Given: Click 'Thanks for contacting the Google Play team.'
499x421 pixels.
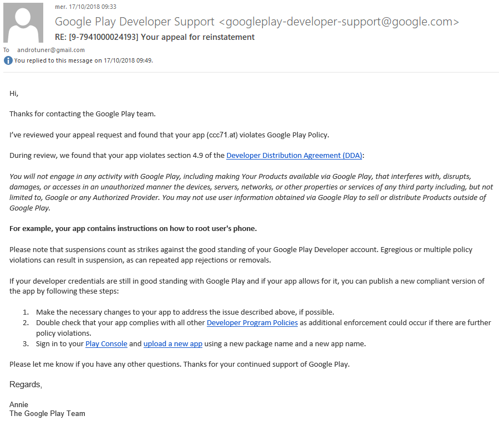Looking at the screenshot, I should click(83, 114).
